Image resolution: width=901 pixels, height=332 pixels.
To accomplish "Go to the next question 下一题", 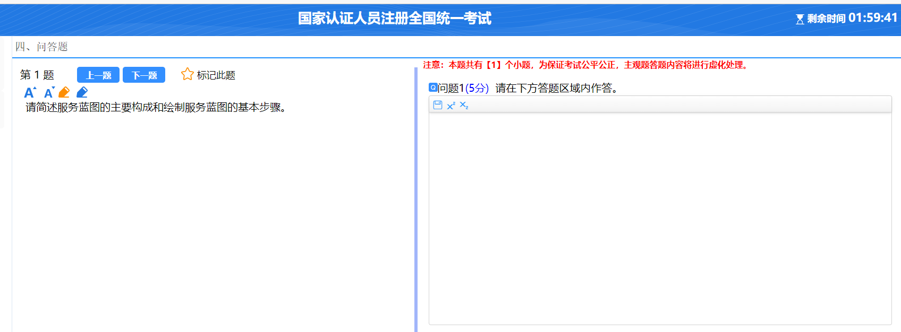I will pyautogui.click(x=144, y=75).
